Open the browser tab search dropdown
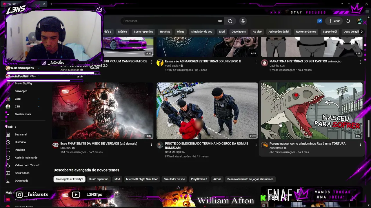 (342, 4)
